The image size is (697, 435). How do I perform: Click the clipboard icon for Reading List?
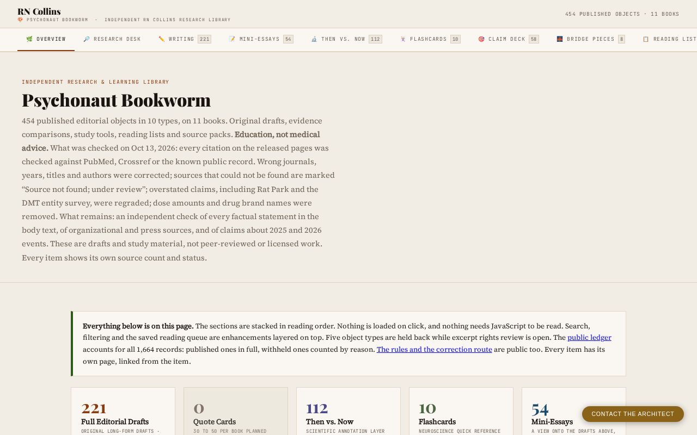pyautogui.click(x=646, y=39)
